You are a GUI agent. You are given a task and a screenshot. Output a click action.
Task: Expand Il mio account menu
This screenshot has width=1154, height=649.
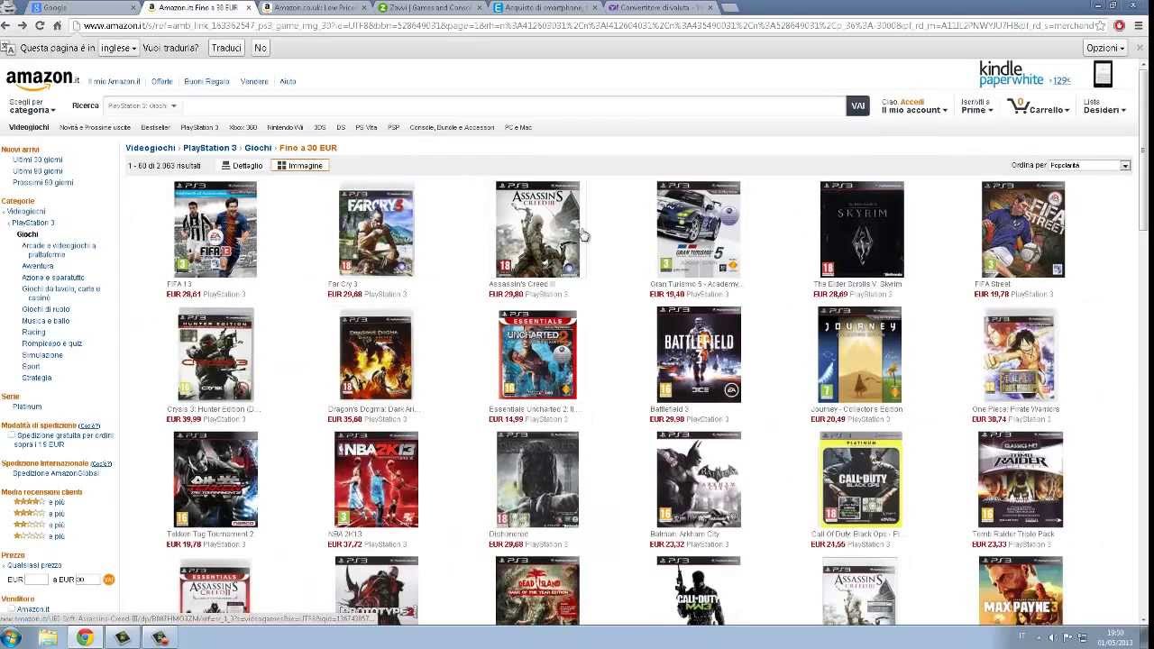(914, 106)
